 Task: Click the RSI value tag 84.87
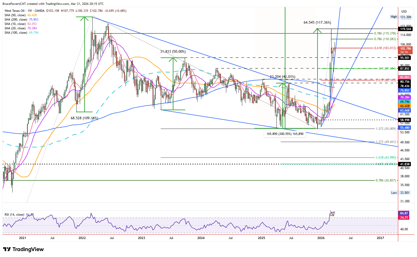(404, 213)
